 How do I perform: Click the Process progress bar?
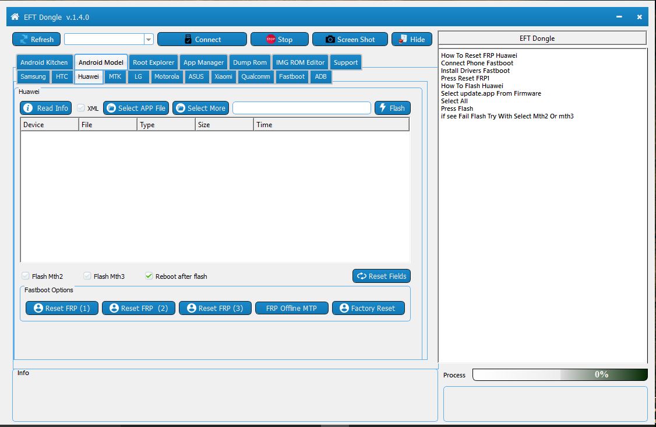pyautogui.click(x=560, y=374)
